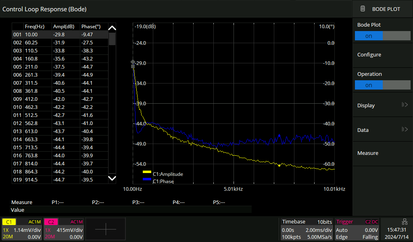Open the C1 channel settings box
This screenshot has height=242, width=413.
click(x=22, y=229)
